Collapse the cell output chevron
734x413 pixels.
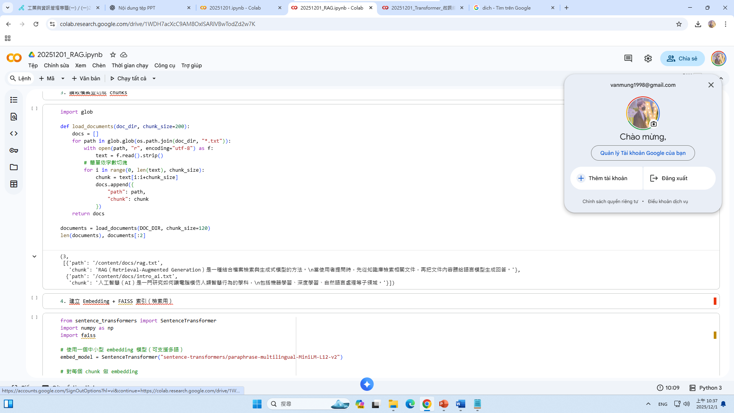[x=34, y=257]
